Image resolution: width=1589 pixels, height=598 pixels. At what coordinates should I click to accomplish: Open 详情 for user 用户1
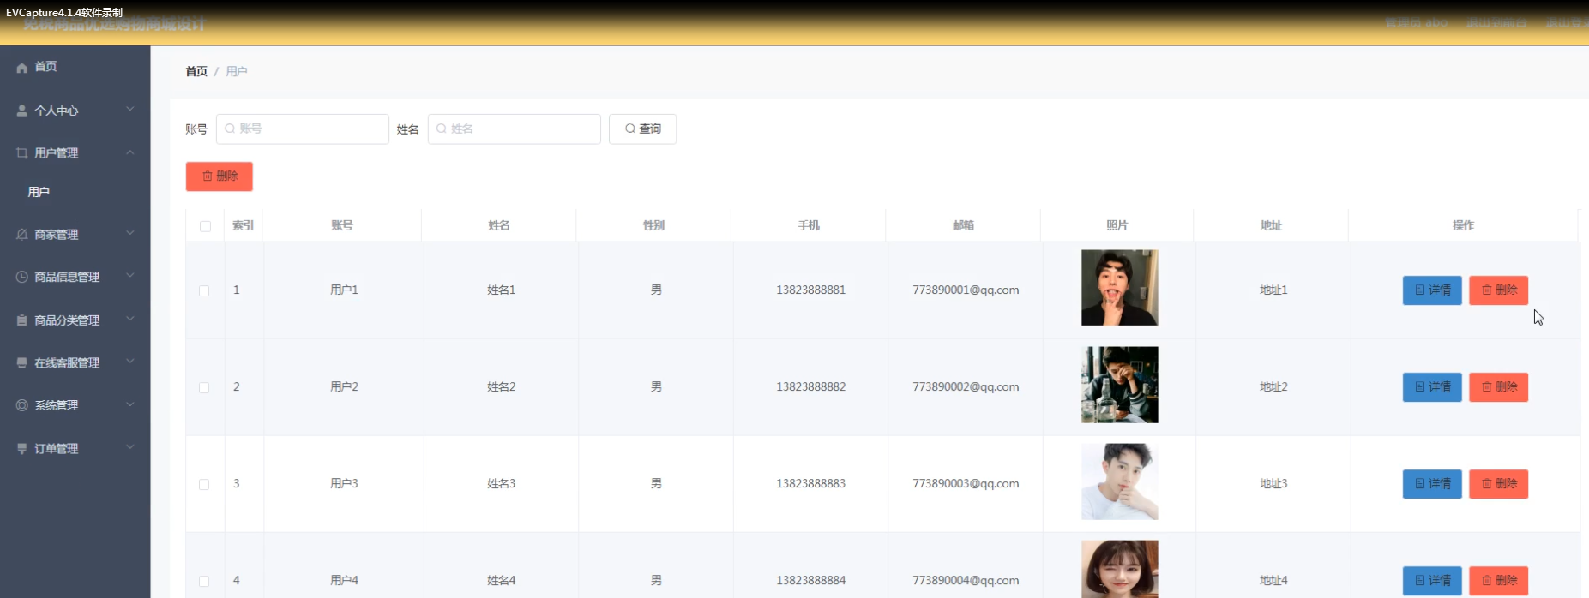coord(1432,290)
